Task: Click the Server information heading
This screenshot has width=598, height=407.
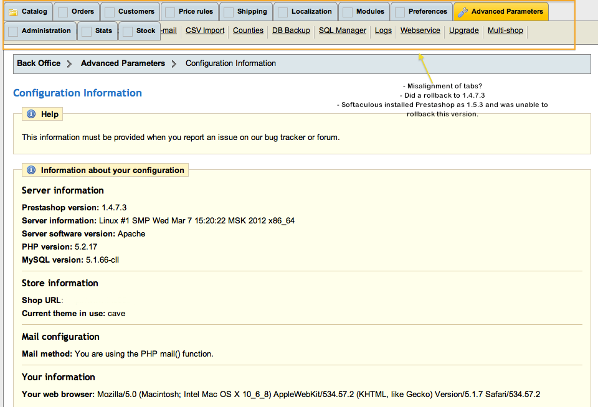Action: [62, 190]
